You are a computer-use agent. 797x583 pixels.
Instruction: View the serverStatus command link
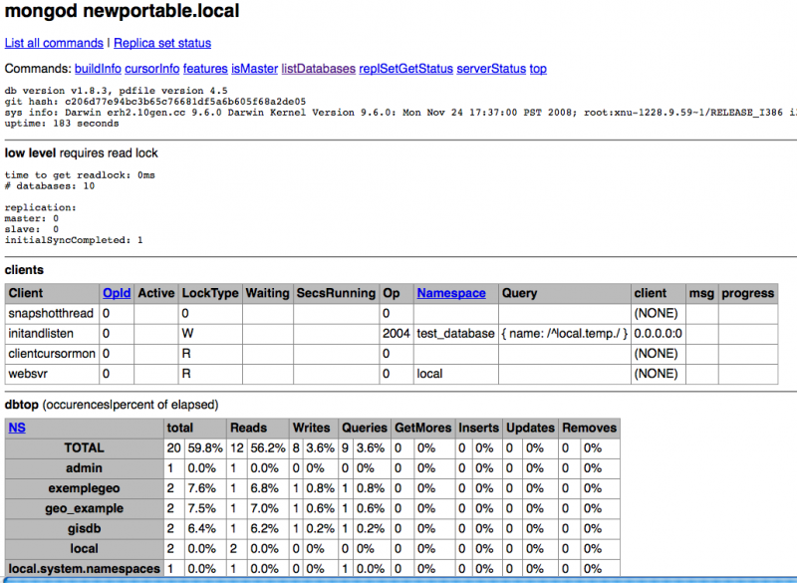coord(490,69)
